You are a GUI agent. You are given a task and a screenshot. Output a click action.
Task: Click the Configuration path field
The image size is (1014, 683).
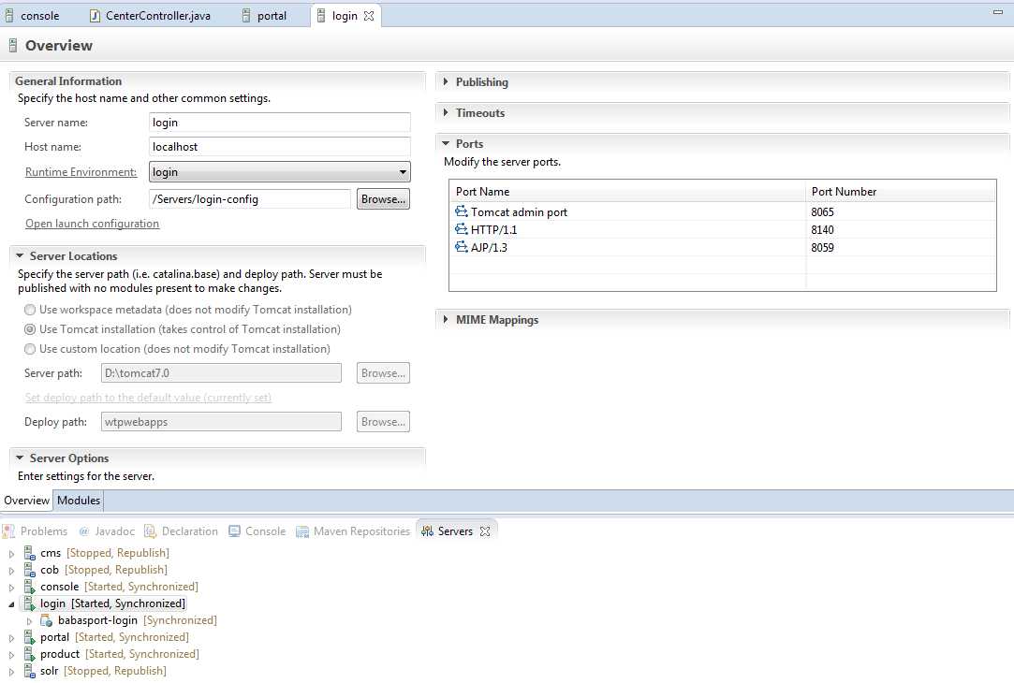click(250, 199)
